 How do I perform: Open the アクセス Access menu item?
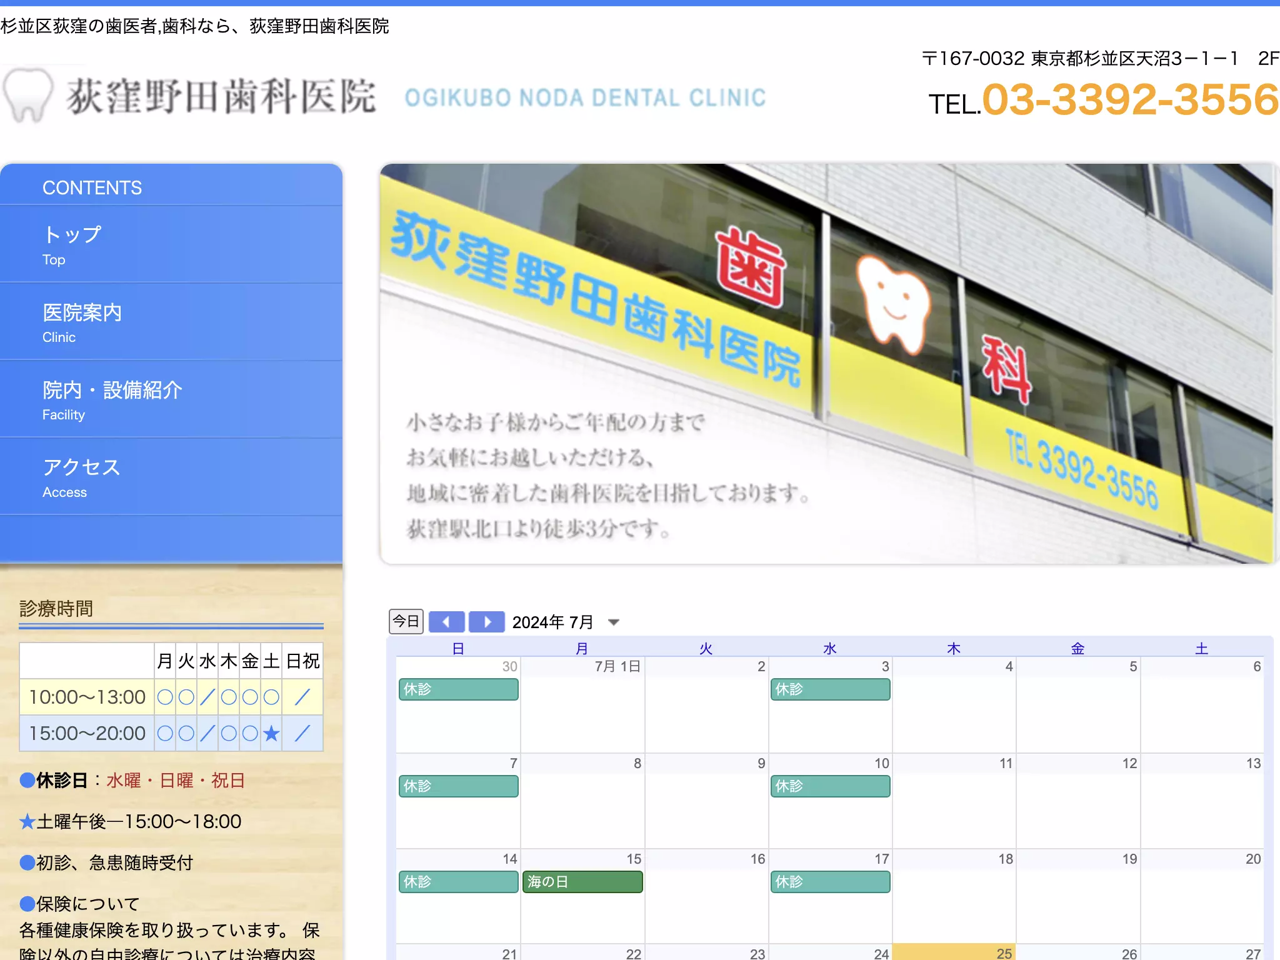click(171, 477)
